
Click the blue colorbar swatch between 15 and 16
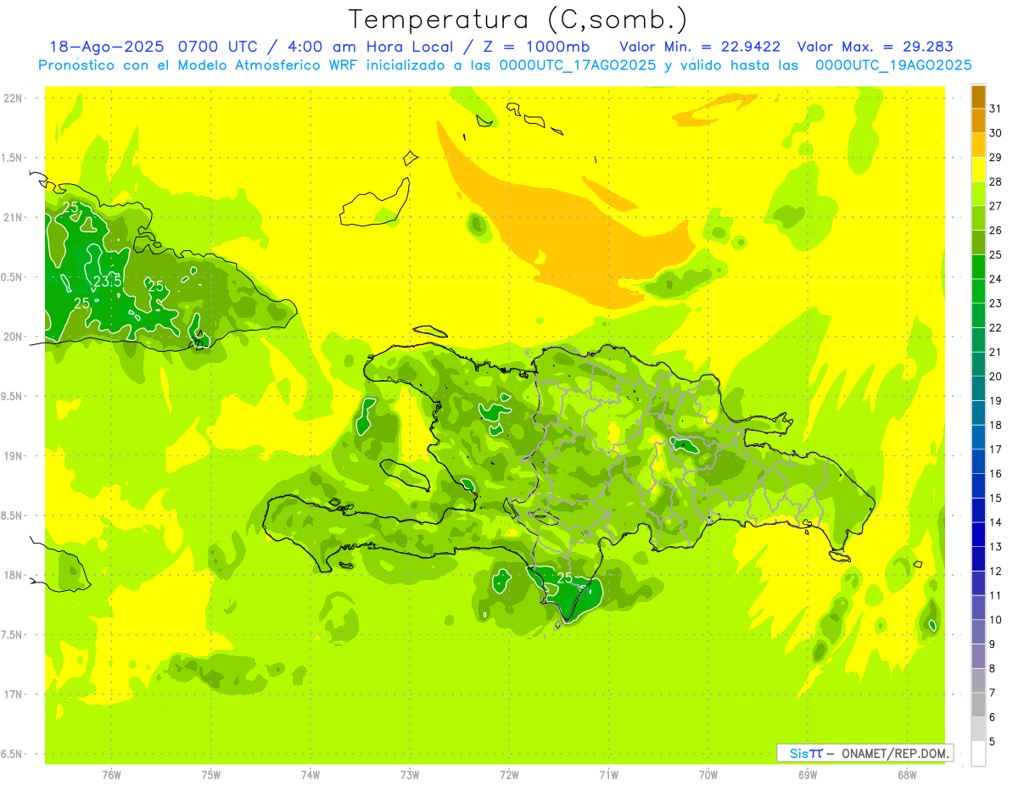pyautogui.click(x=978, y=486)
